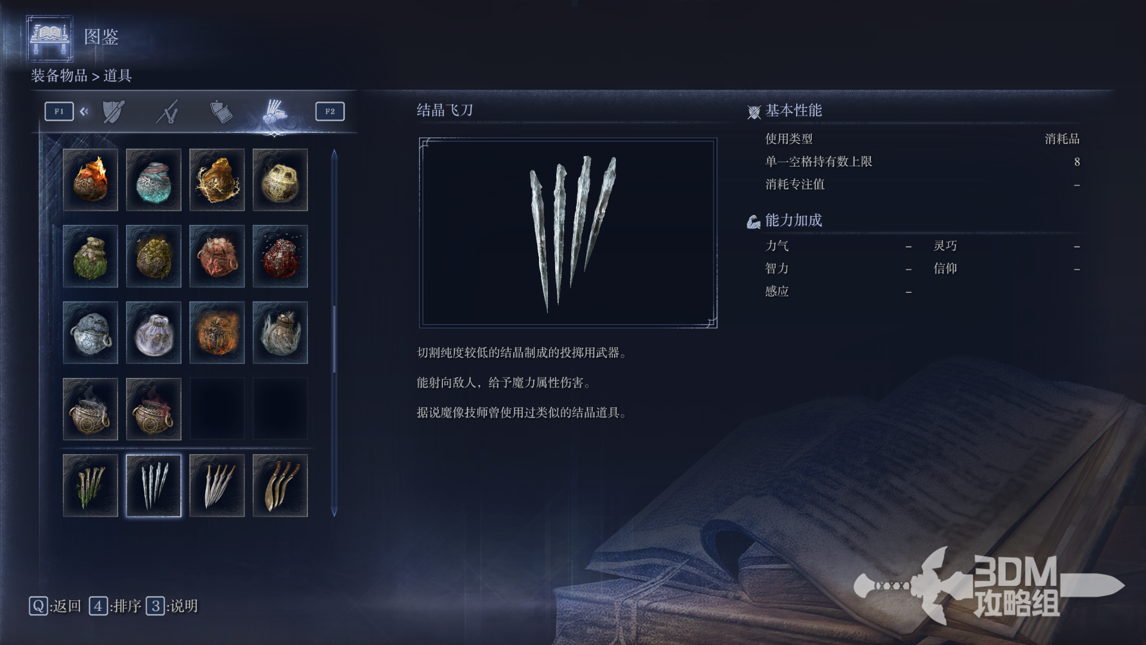Choose the lightning pot item
Viewport: 1146px width, 645px height.
click(x=217, y=180)
